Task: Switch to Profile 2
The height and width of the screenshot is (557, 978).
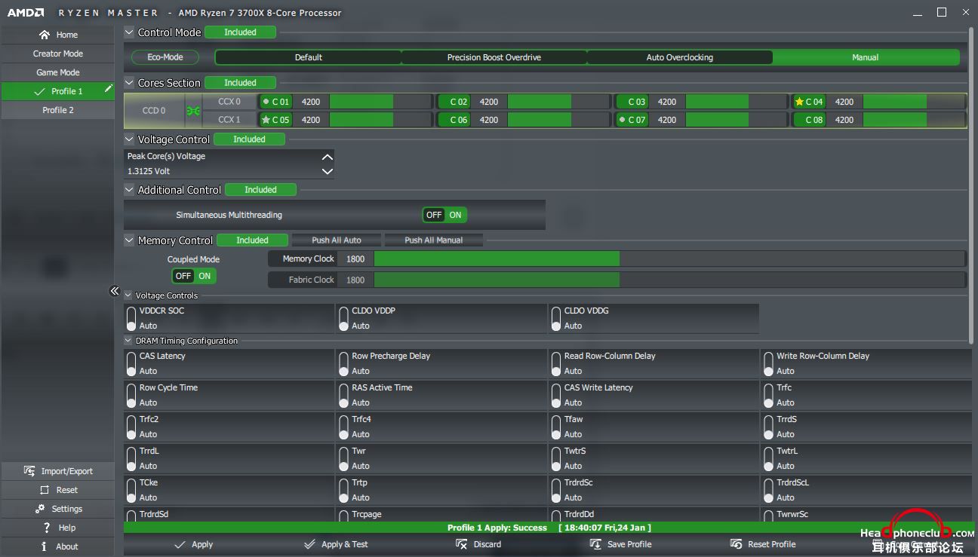Action: (x=57, y=110)
